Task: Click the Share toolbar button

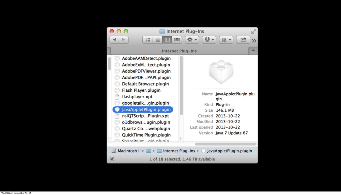Action: [x=243, y=40]
